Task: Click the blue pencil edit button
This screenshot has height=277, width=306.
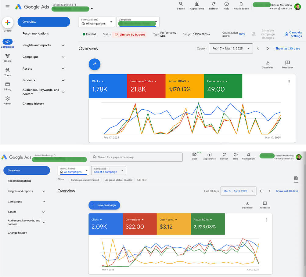Action: point(95,64)
